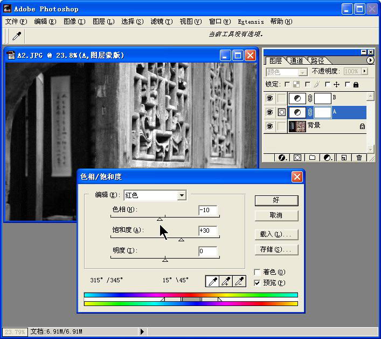The image size is (381, 339).
Task: Hide layer B using its eye icon
Action: (269, 98)
